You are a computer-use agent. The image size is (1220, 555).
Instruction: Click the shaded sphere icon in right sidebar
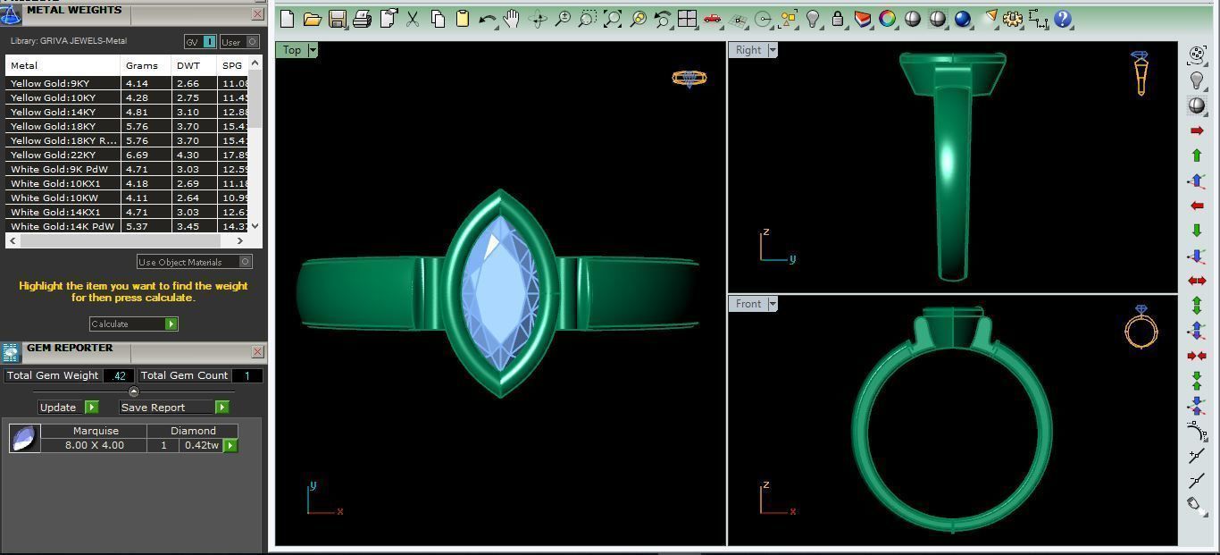pyautogui.click(x=1197, y=105)
